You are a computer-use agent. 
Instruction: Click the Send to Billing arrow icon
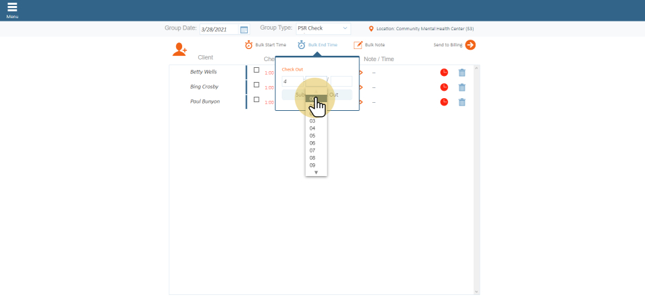coord(470,45)
